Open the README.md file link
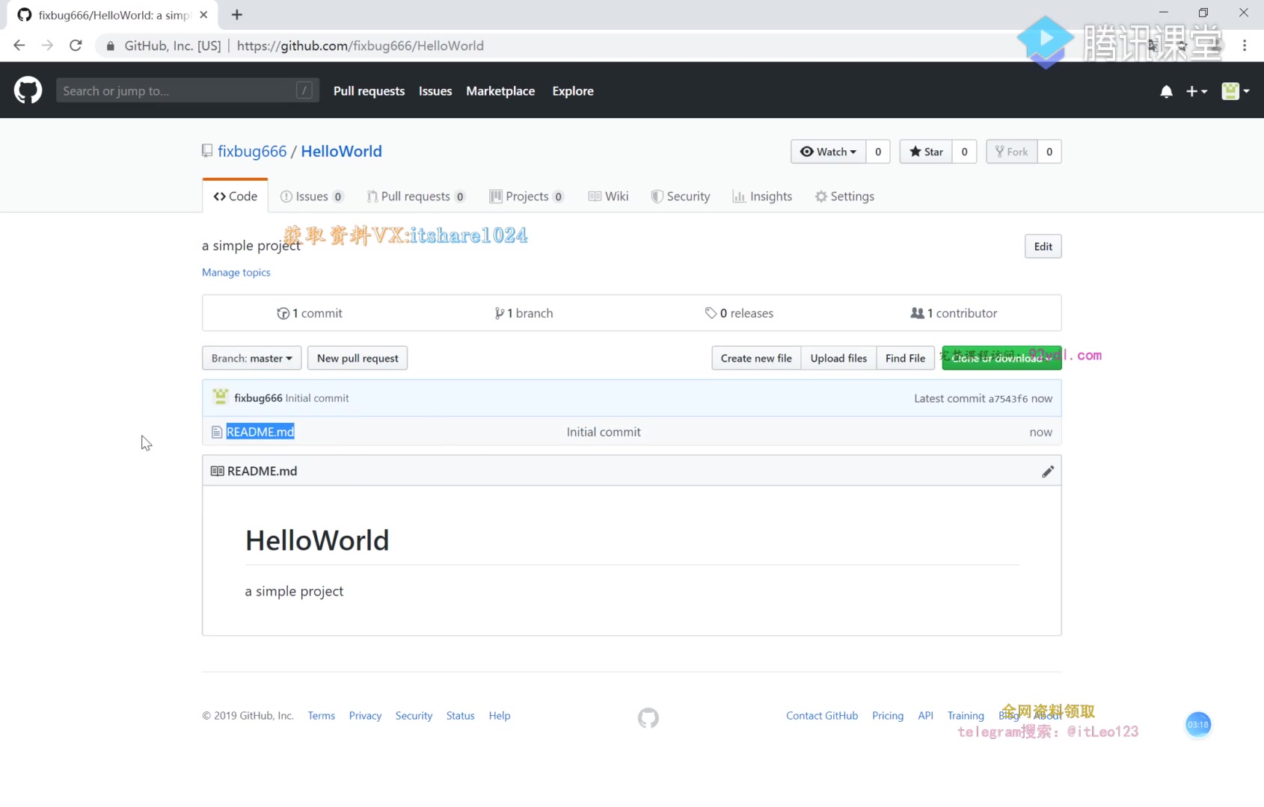Viewport: 1264px width, 807px height. coord(260,432)
